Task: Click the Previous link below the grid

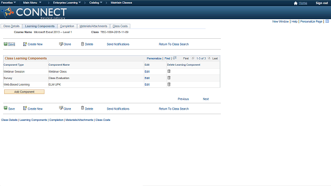Action: [183, 99]
